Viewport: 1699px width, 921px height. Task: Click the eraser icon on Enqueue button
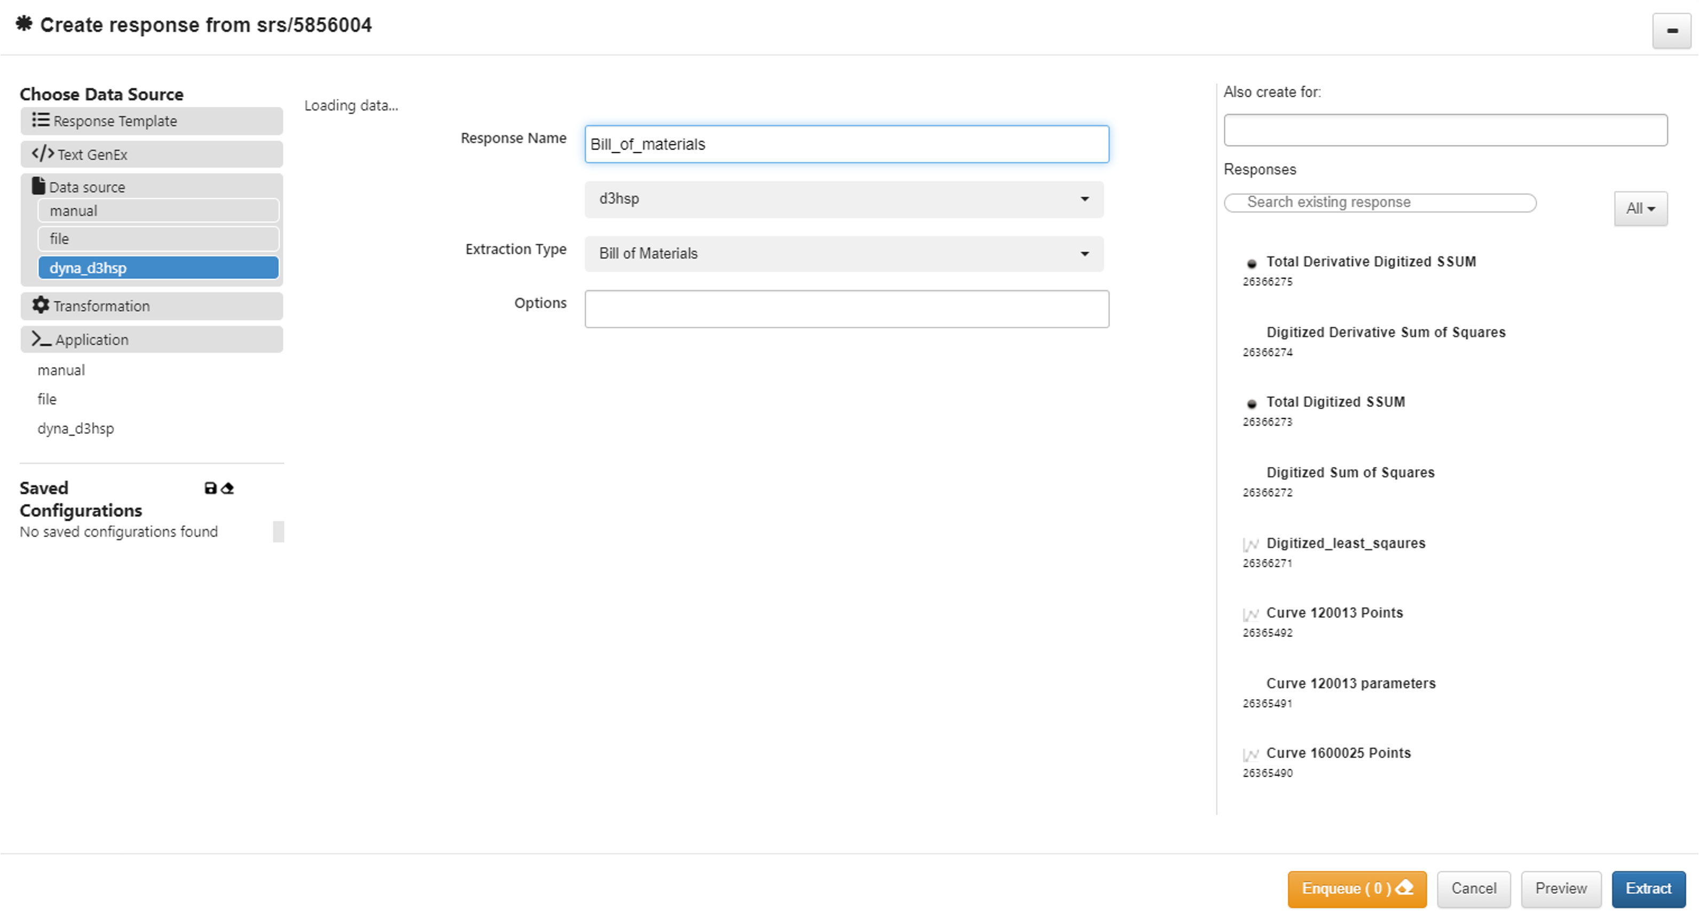1405,888
